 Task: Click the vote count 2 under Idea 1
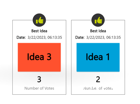point(98,79)
